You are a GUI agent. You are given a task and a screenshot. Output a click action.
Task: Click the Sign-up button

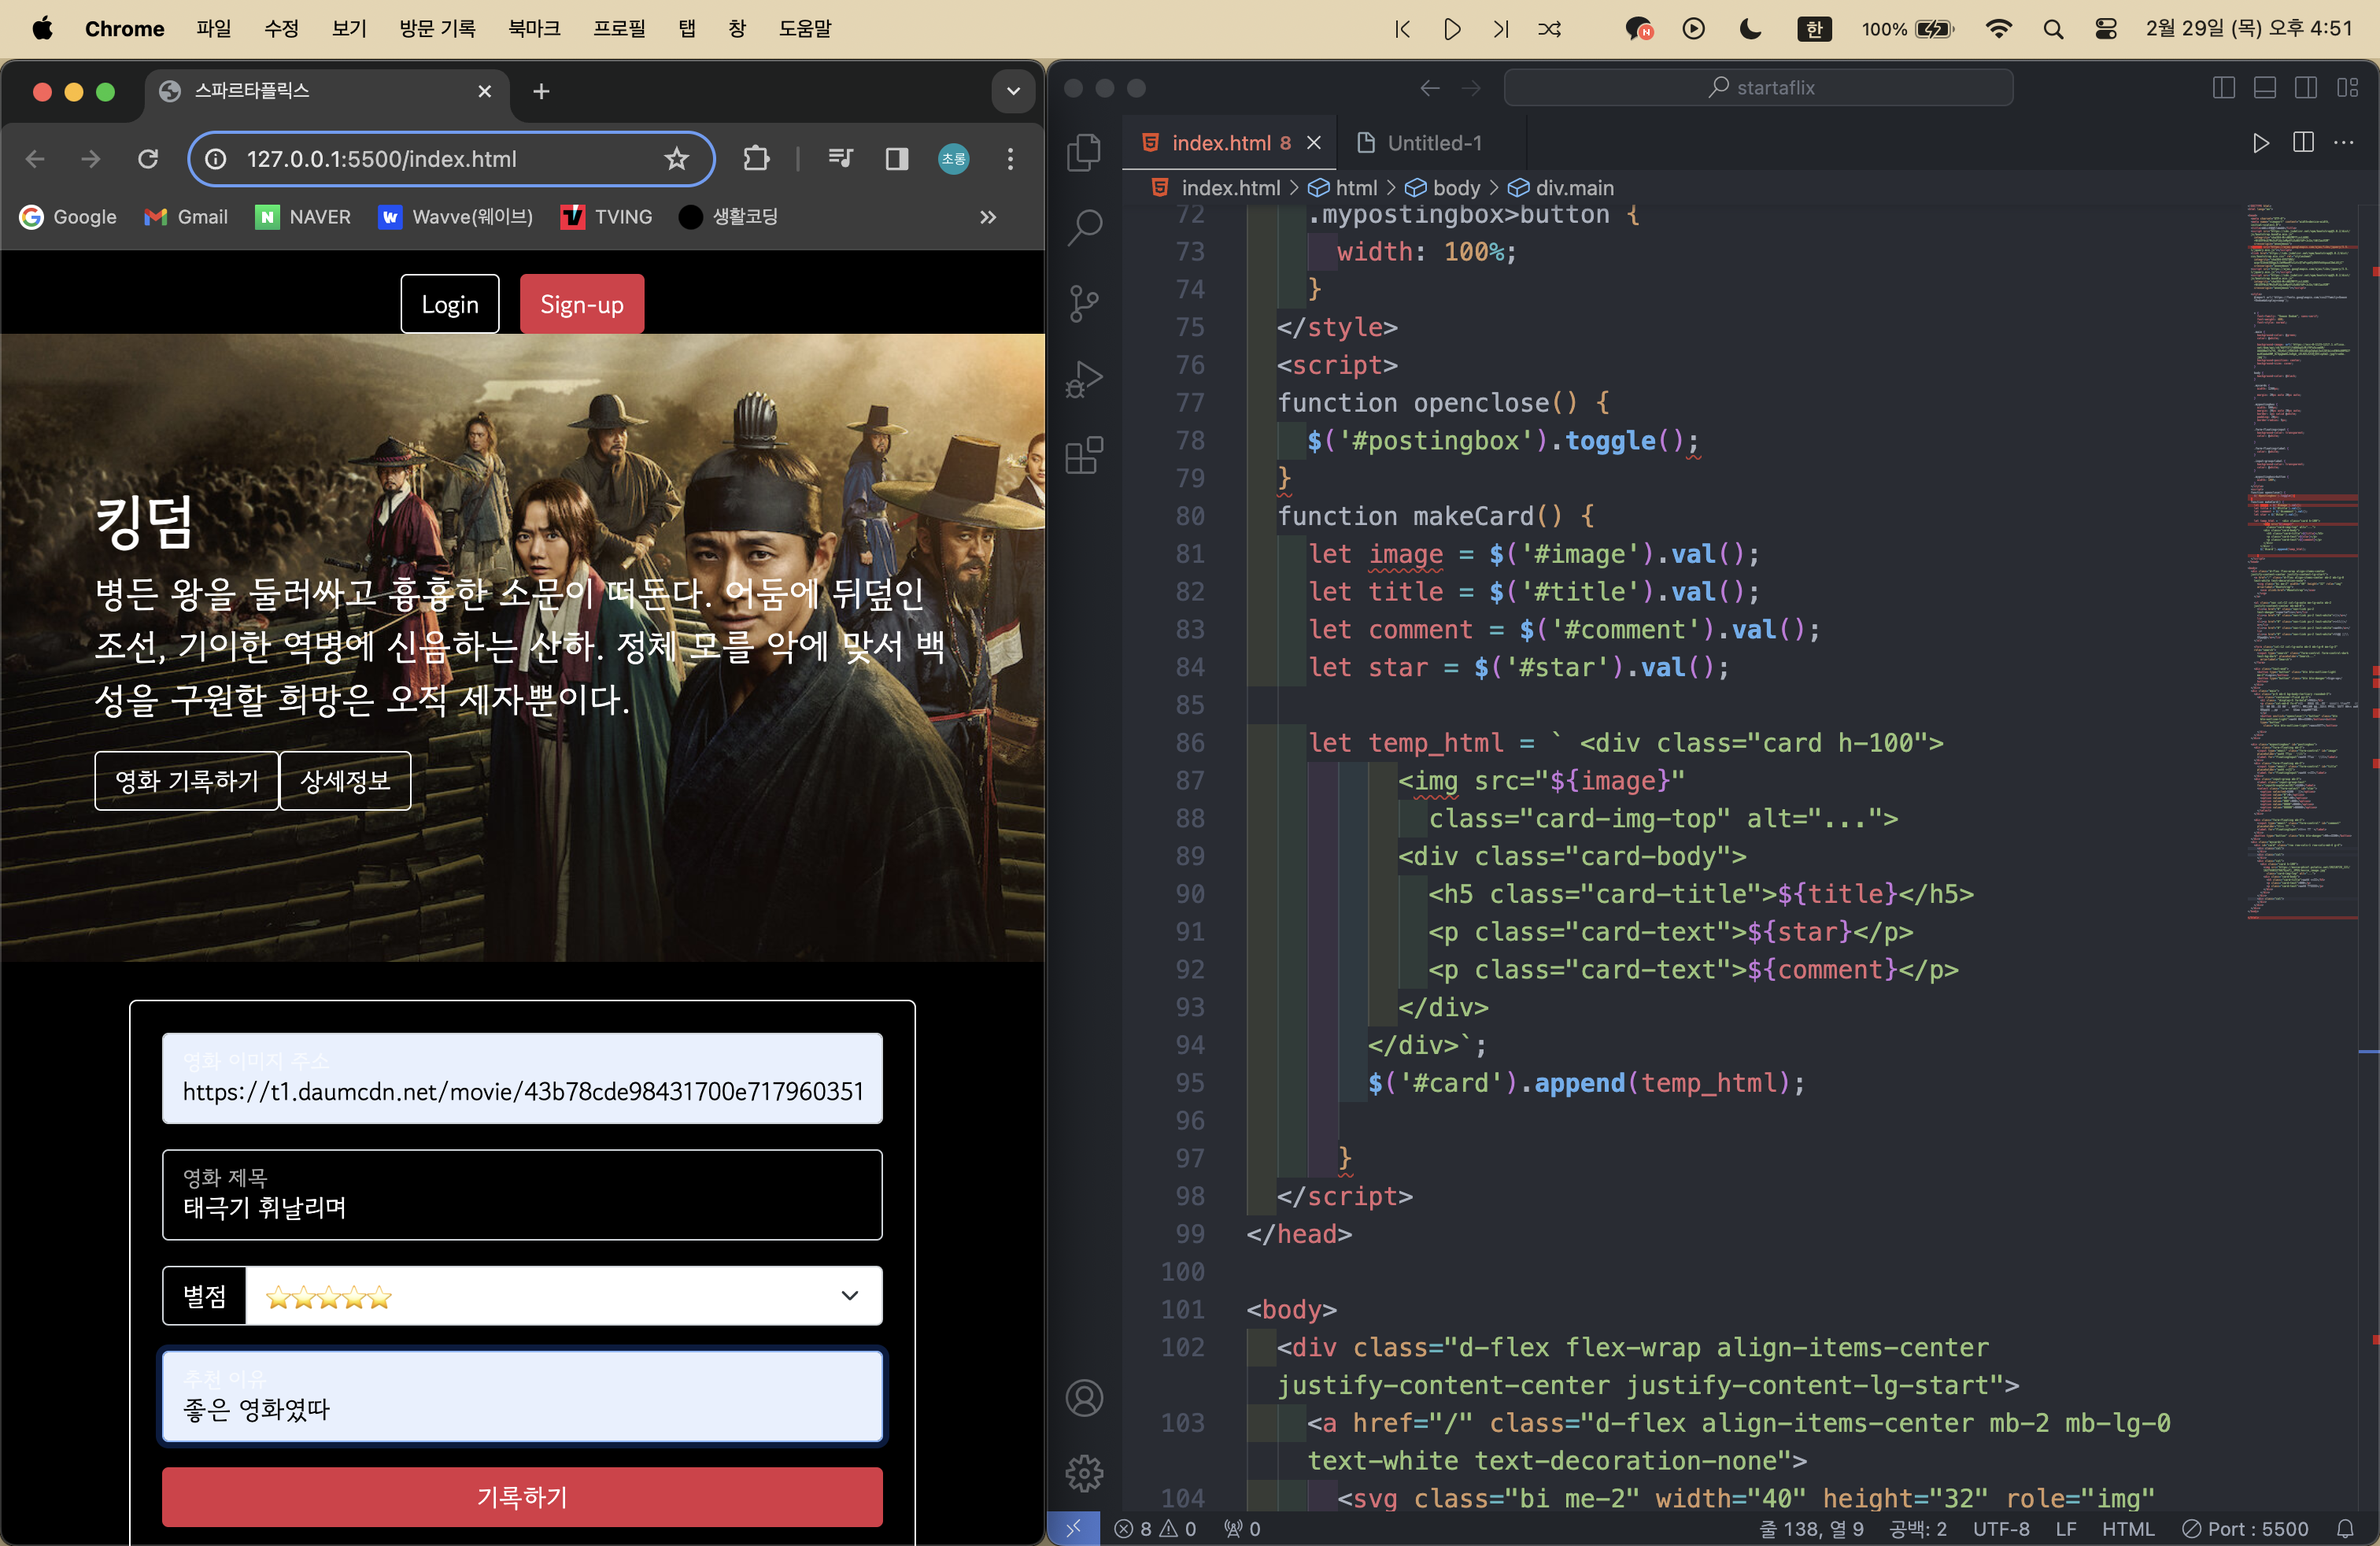582,304
